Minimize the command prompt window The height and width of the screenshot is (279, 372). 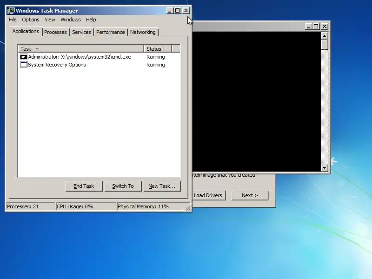308,27
